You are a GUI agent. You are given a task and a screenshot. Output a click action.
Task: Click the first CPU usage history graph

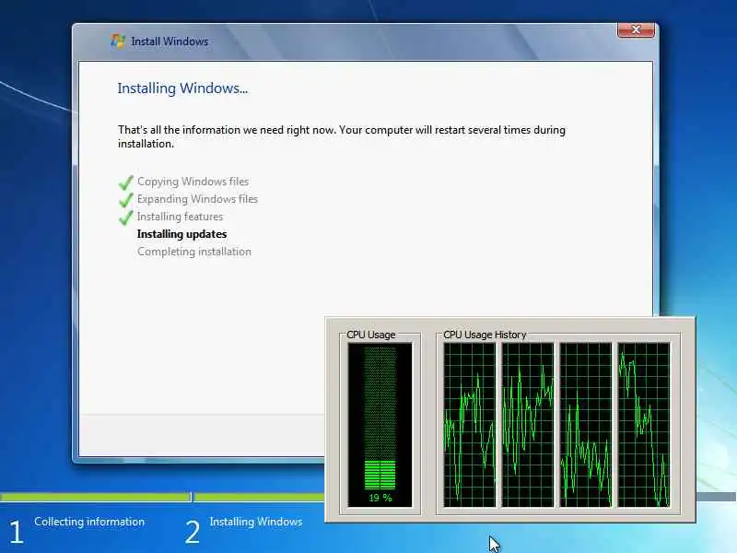pos(469,425)
